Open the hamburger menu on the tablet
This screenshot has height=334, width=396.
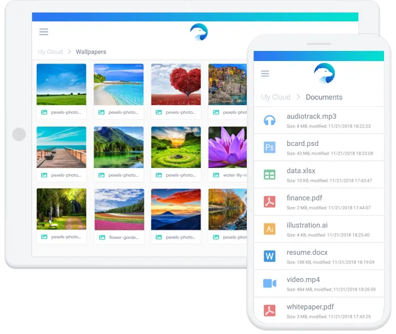pos(43,32)
